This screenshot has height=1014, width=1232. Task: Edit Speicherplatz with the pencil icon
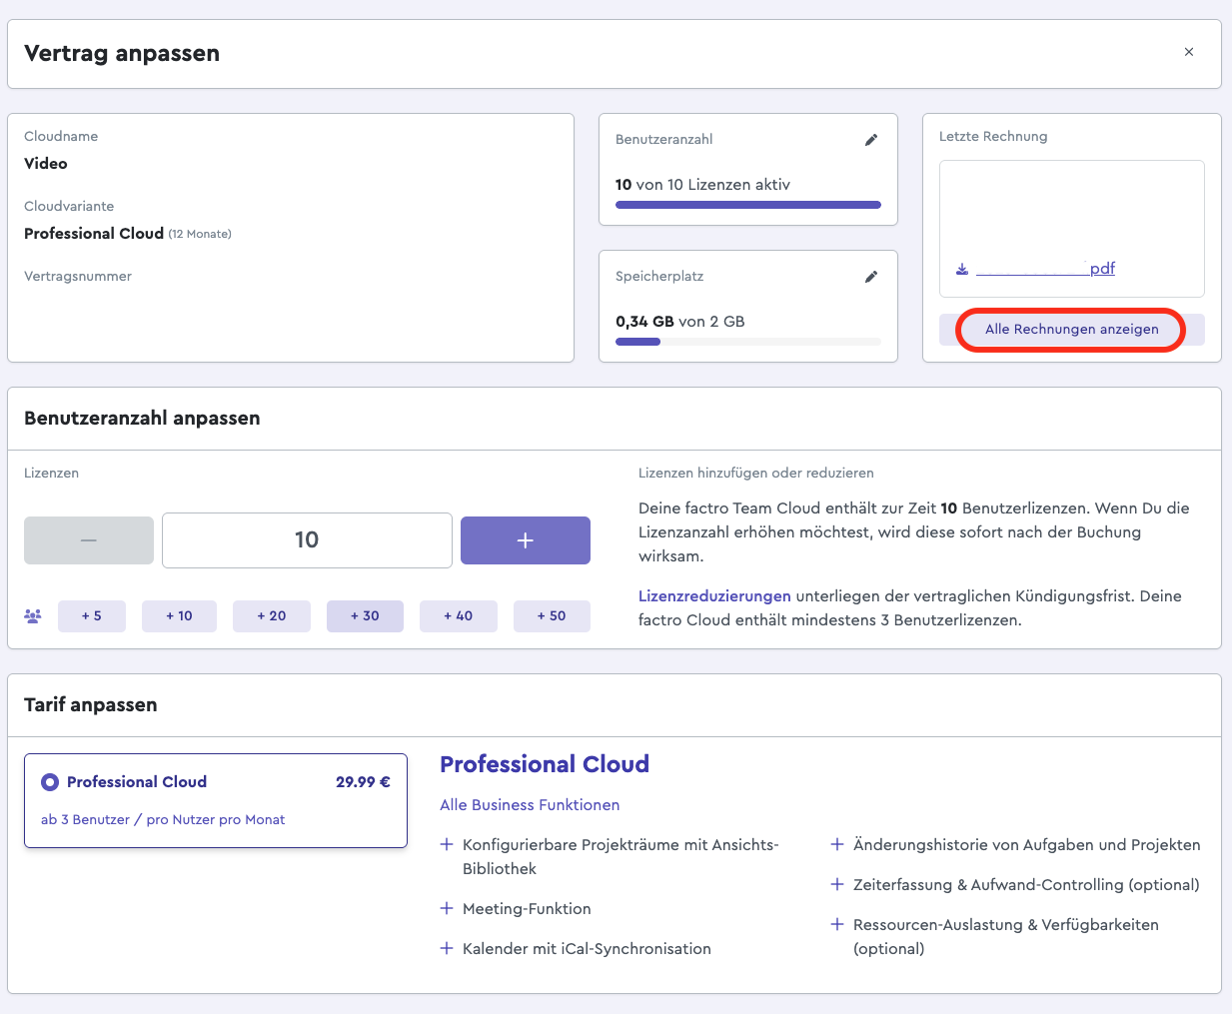pos(871,277)
